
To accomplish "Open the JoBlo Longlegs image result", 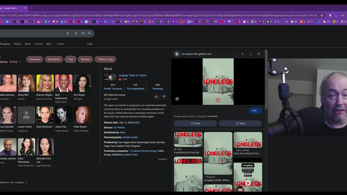I will 188,143.
